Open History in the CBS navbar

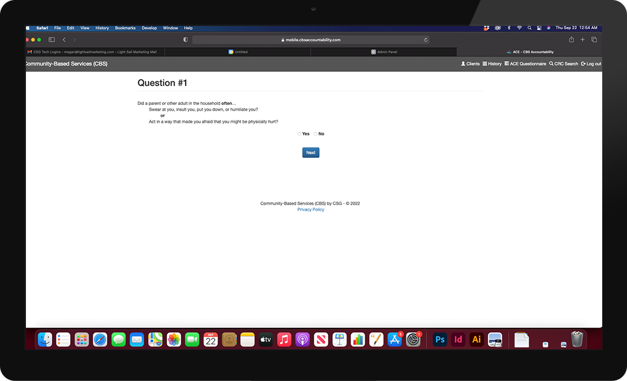click(492, 64)
